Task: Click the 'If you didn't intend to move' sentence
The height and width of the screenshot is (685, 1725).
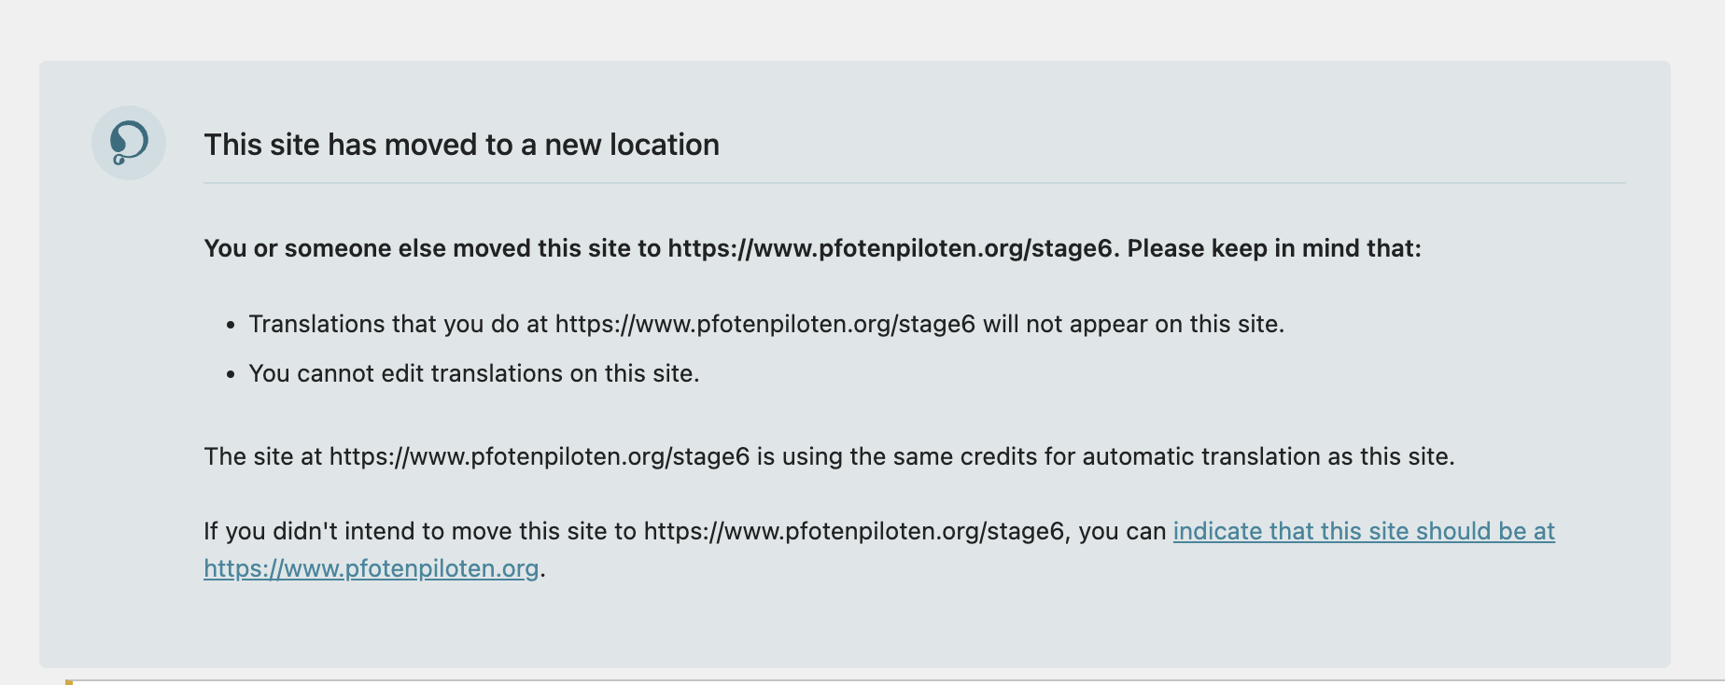Action: pyautogui.click(x=879, y=549)
